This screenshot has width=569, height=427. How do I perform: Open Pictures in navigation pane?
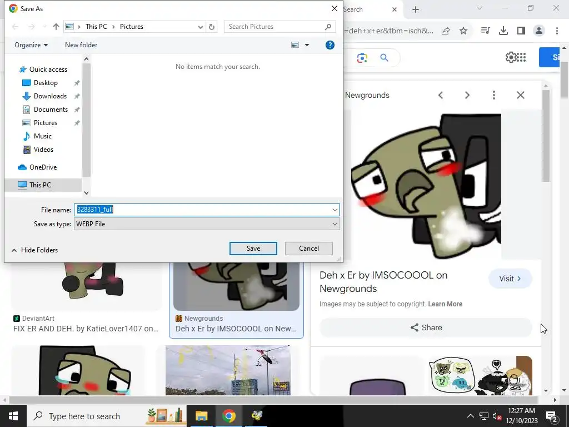[x=46, y=123]
